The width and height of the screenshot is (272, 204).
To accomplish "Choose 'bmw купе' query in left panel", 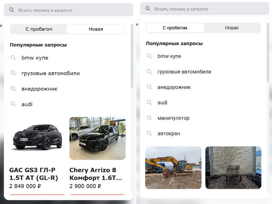I will [35, 58].
